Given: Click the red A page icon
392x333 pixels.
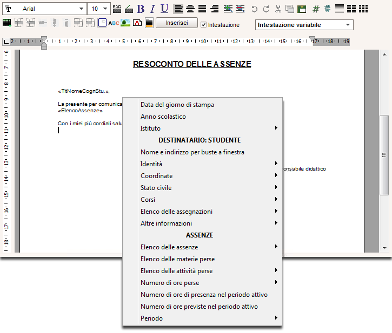Looking at the screenshot, I should click(x=137, y=23).
